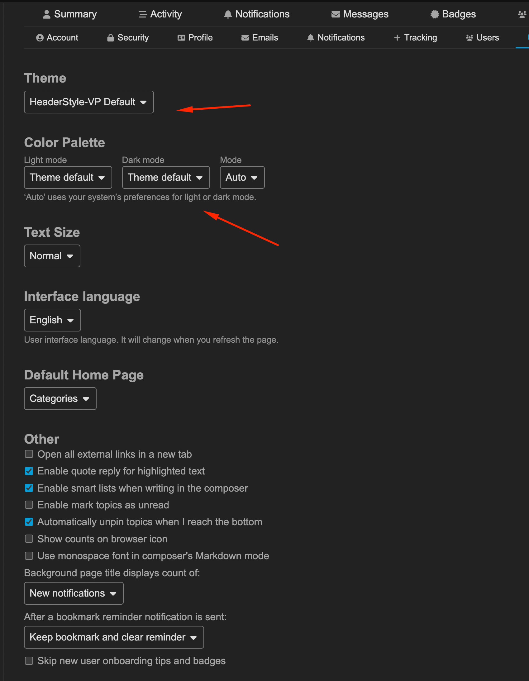Check Show counts on browser icon
The height and width of the screenshot is (681, 529).
click(29, 539)
